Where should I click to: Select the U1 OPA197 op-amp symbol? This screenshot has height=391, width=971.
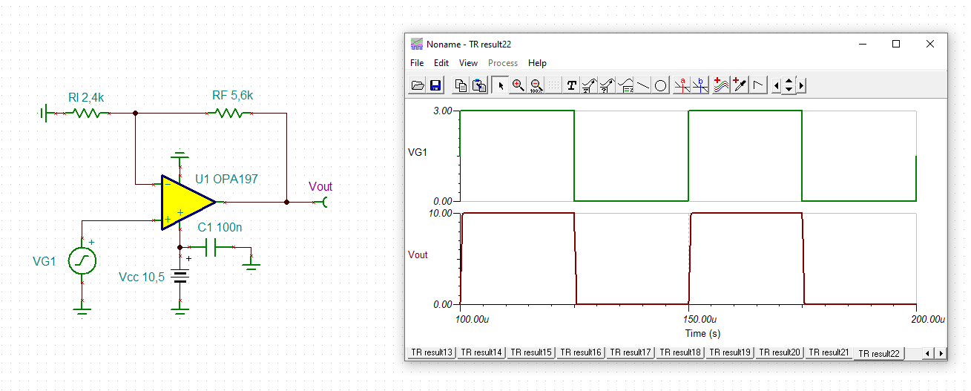(188, 202)
